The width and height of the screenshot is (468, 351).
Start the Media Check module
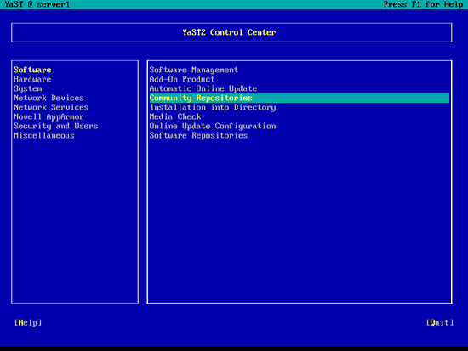(175, 117)
